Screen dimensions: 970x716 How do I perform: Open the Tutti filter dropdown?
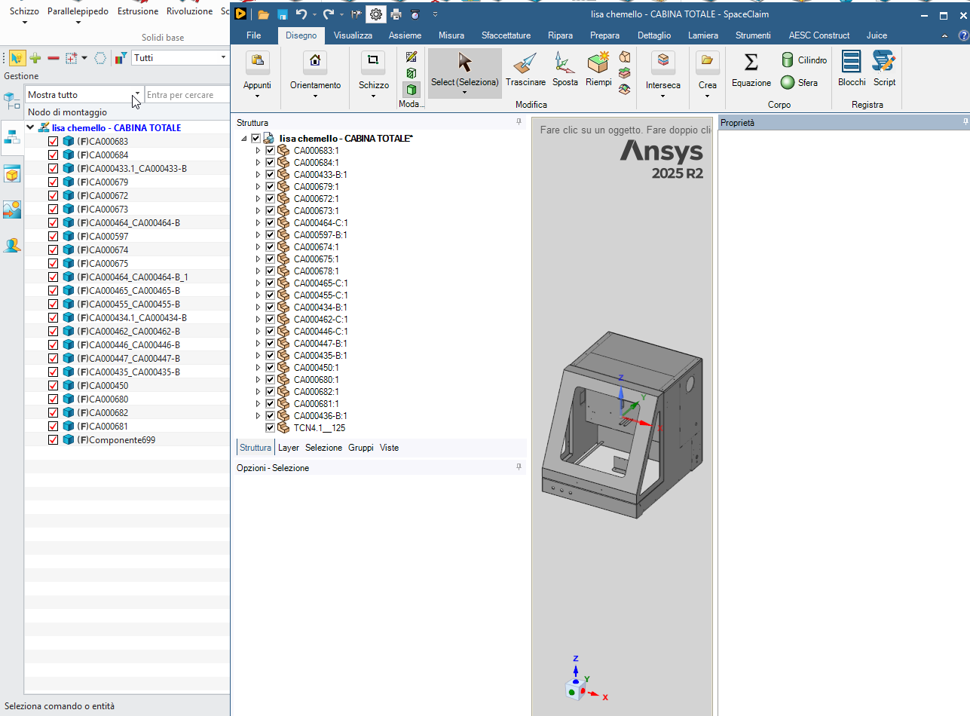(x=223, y=57)
